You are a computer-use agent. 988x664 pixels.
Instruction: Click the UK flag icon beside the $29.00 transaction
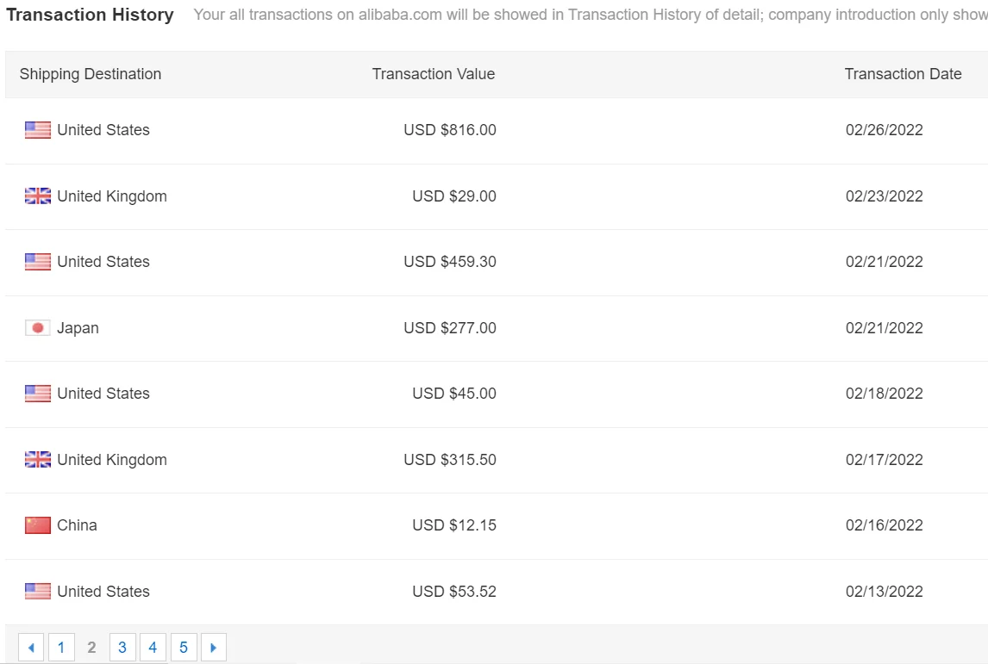38,196
